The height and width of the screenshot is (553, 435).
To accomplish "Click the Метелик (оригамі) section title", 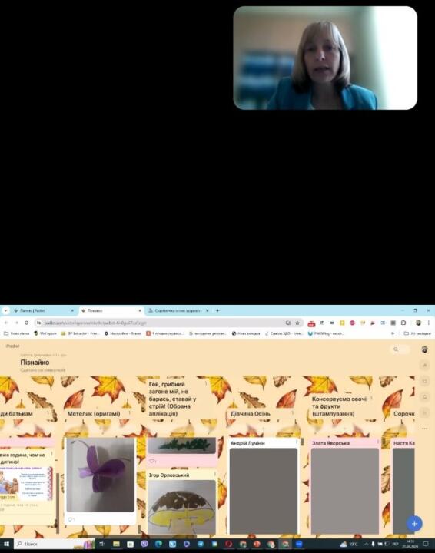I will coord(94,413).
